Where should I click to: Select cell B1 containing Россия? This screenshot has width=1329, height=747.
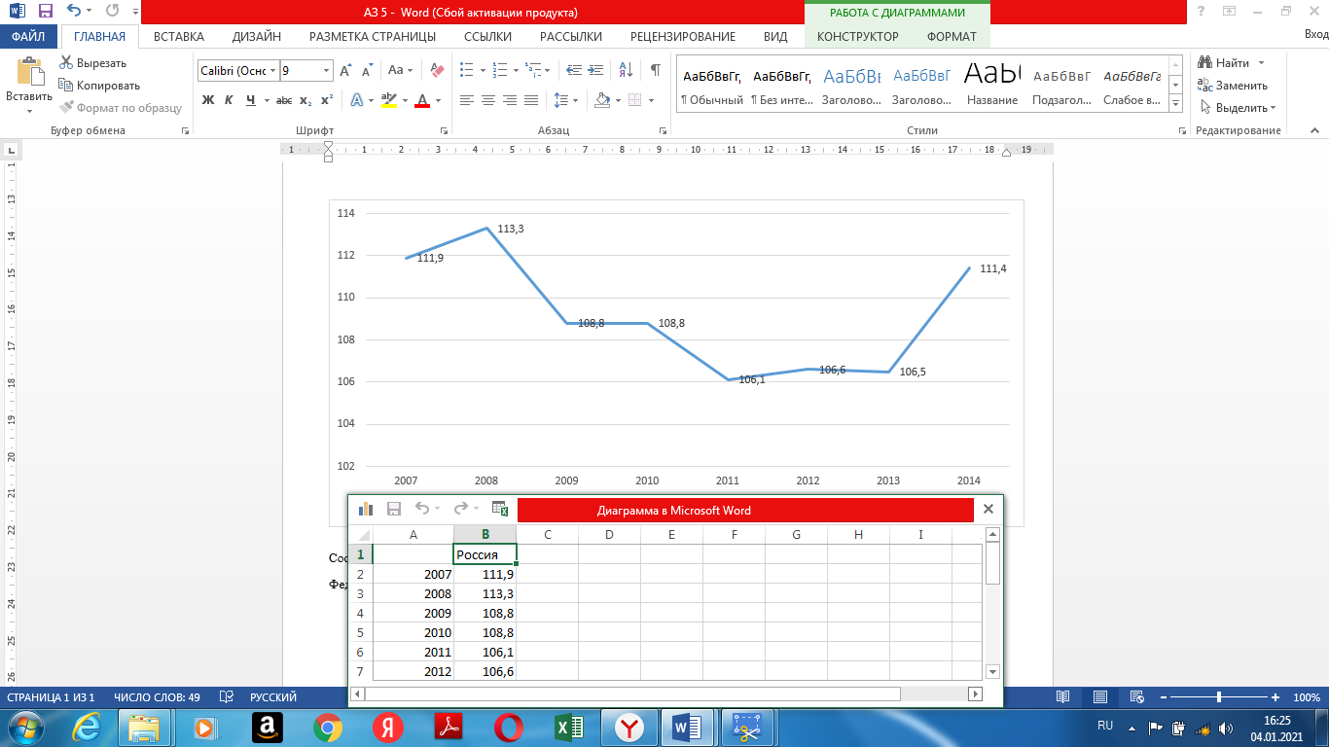coord(485,554)
